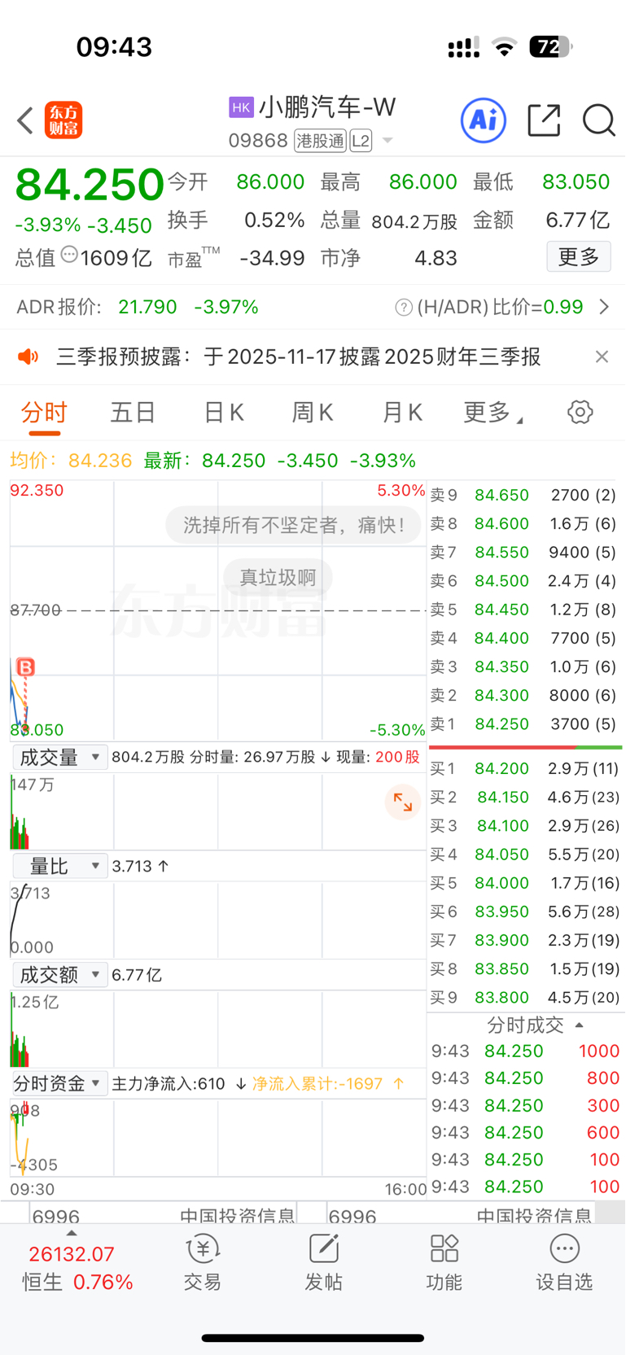Tap the 买4 84.050 order row
This screenshot has height=1355, width=626.
point(524,855)
